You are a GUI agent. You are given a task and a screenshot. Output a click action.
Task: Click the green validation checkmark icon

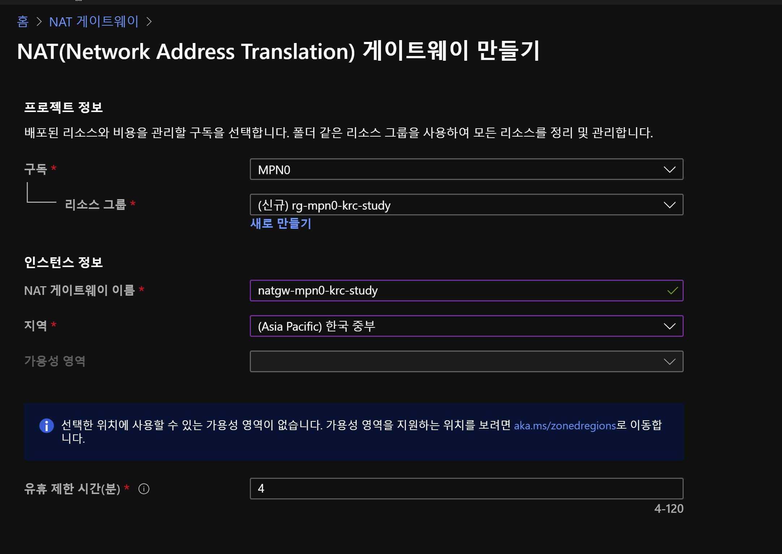tap(672, 291)
